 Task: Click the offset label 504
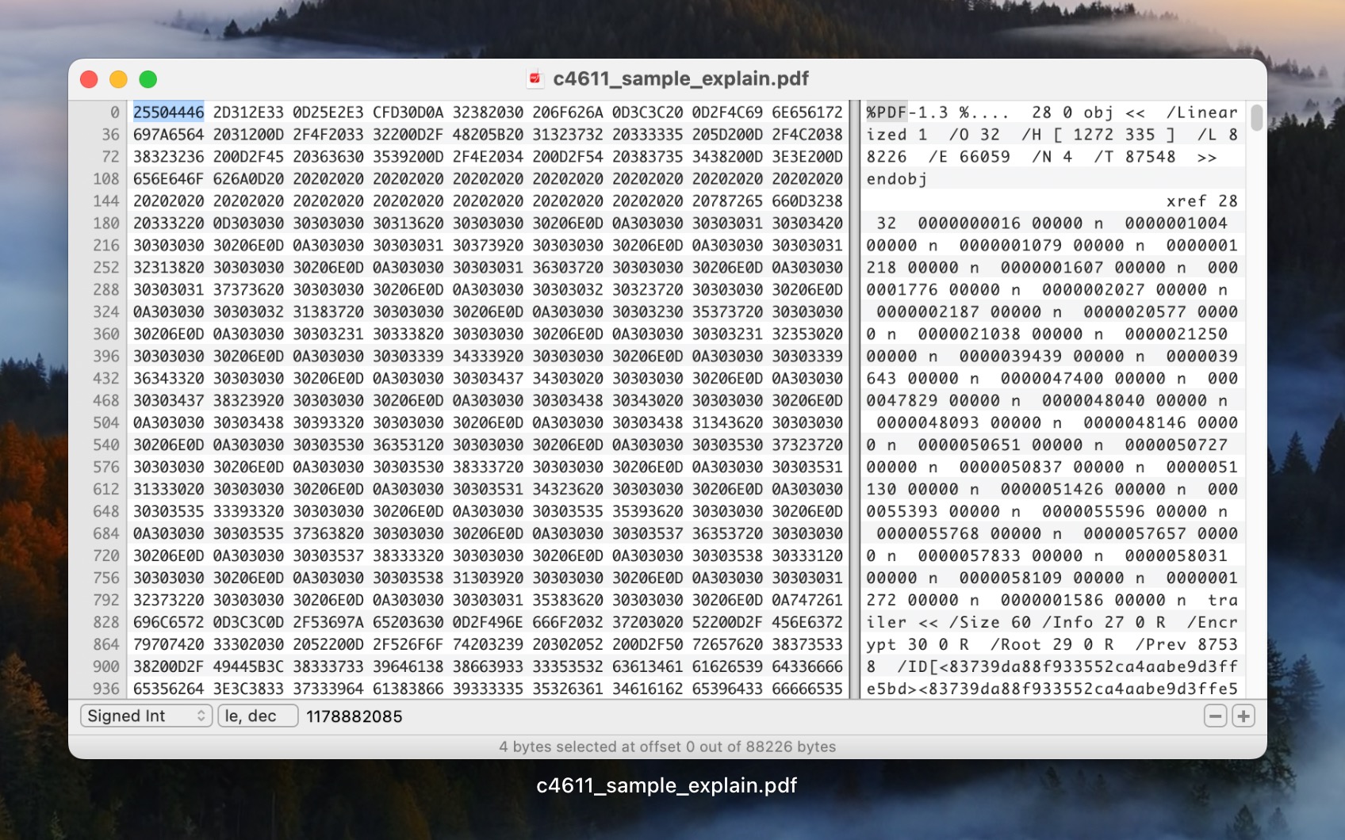(106, 423)
